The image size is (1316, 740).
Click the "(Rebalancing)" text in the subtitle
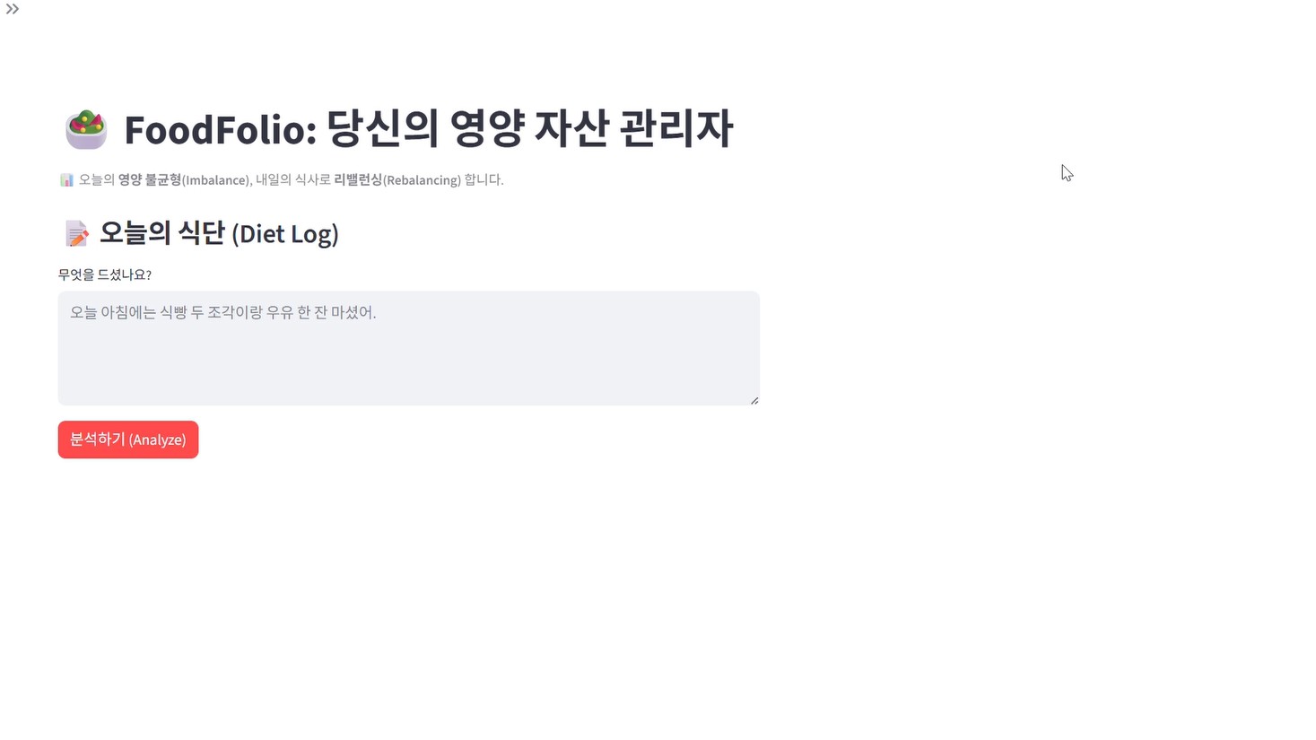[x=422, y=180]
